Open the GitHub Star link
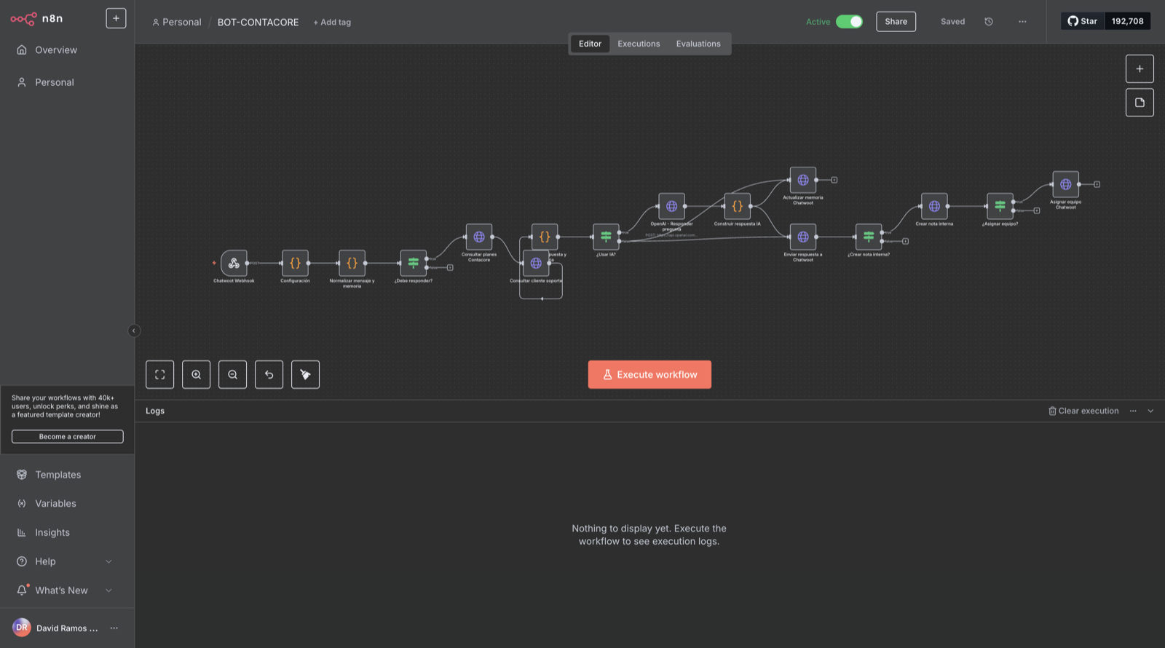The image size is (1165, 648). tap(1083, 21)
